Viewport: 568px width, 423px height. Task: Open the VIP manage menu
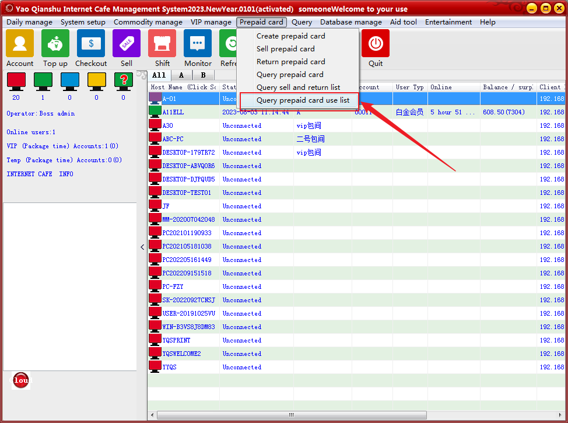(x=211, y=22)
